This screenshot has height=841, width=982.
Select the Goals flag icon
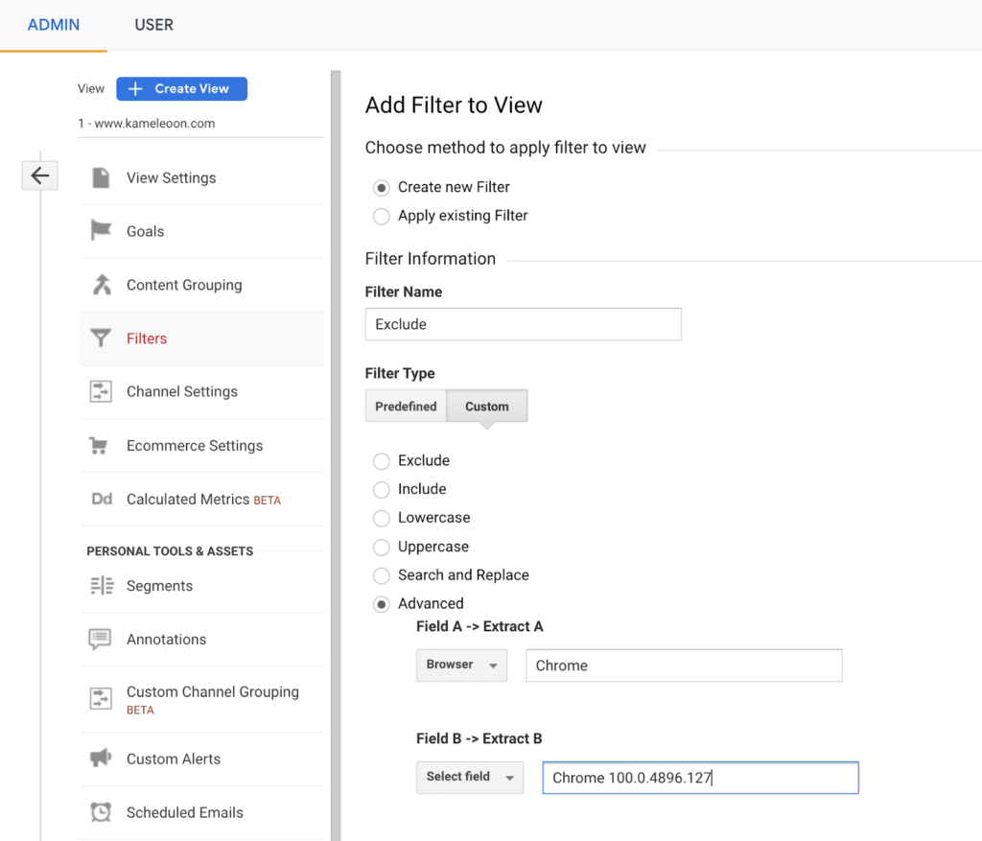click(x=101, y=231)
